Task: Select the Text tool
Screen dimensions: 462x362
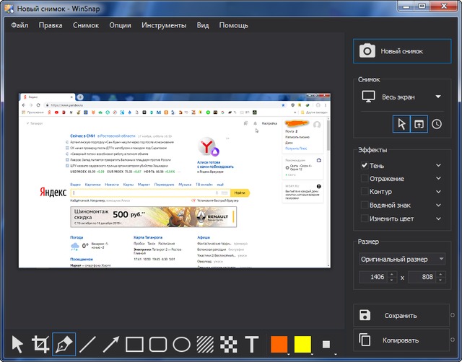Action: click(x=252, y=344)
